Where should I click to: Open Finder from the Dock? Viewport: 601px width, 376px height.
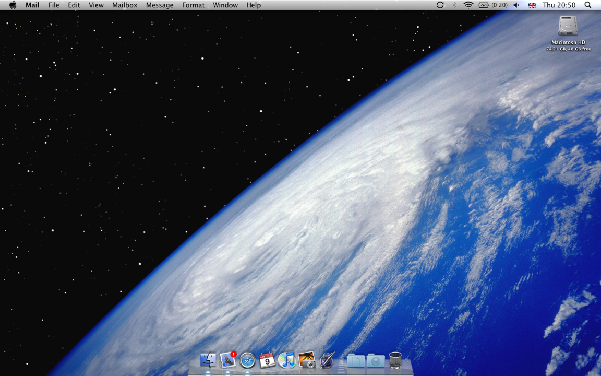(208, 360)
